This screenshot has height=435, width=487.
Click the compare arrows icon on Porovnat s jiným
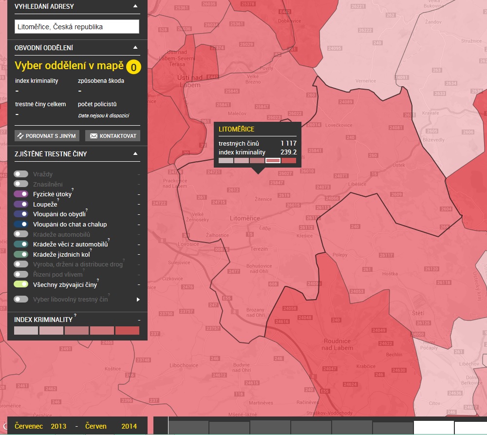click(x=20, y=136)
